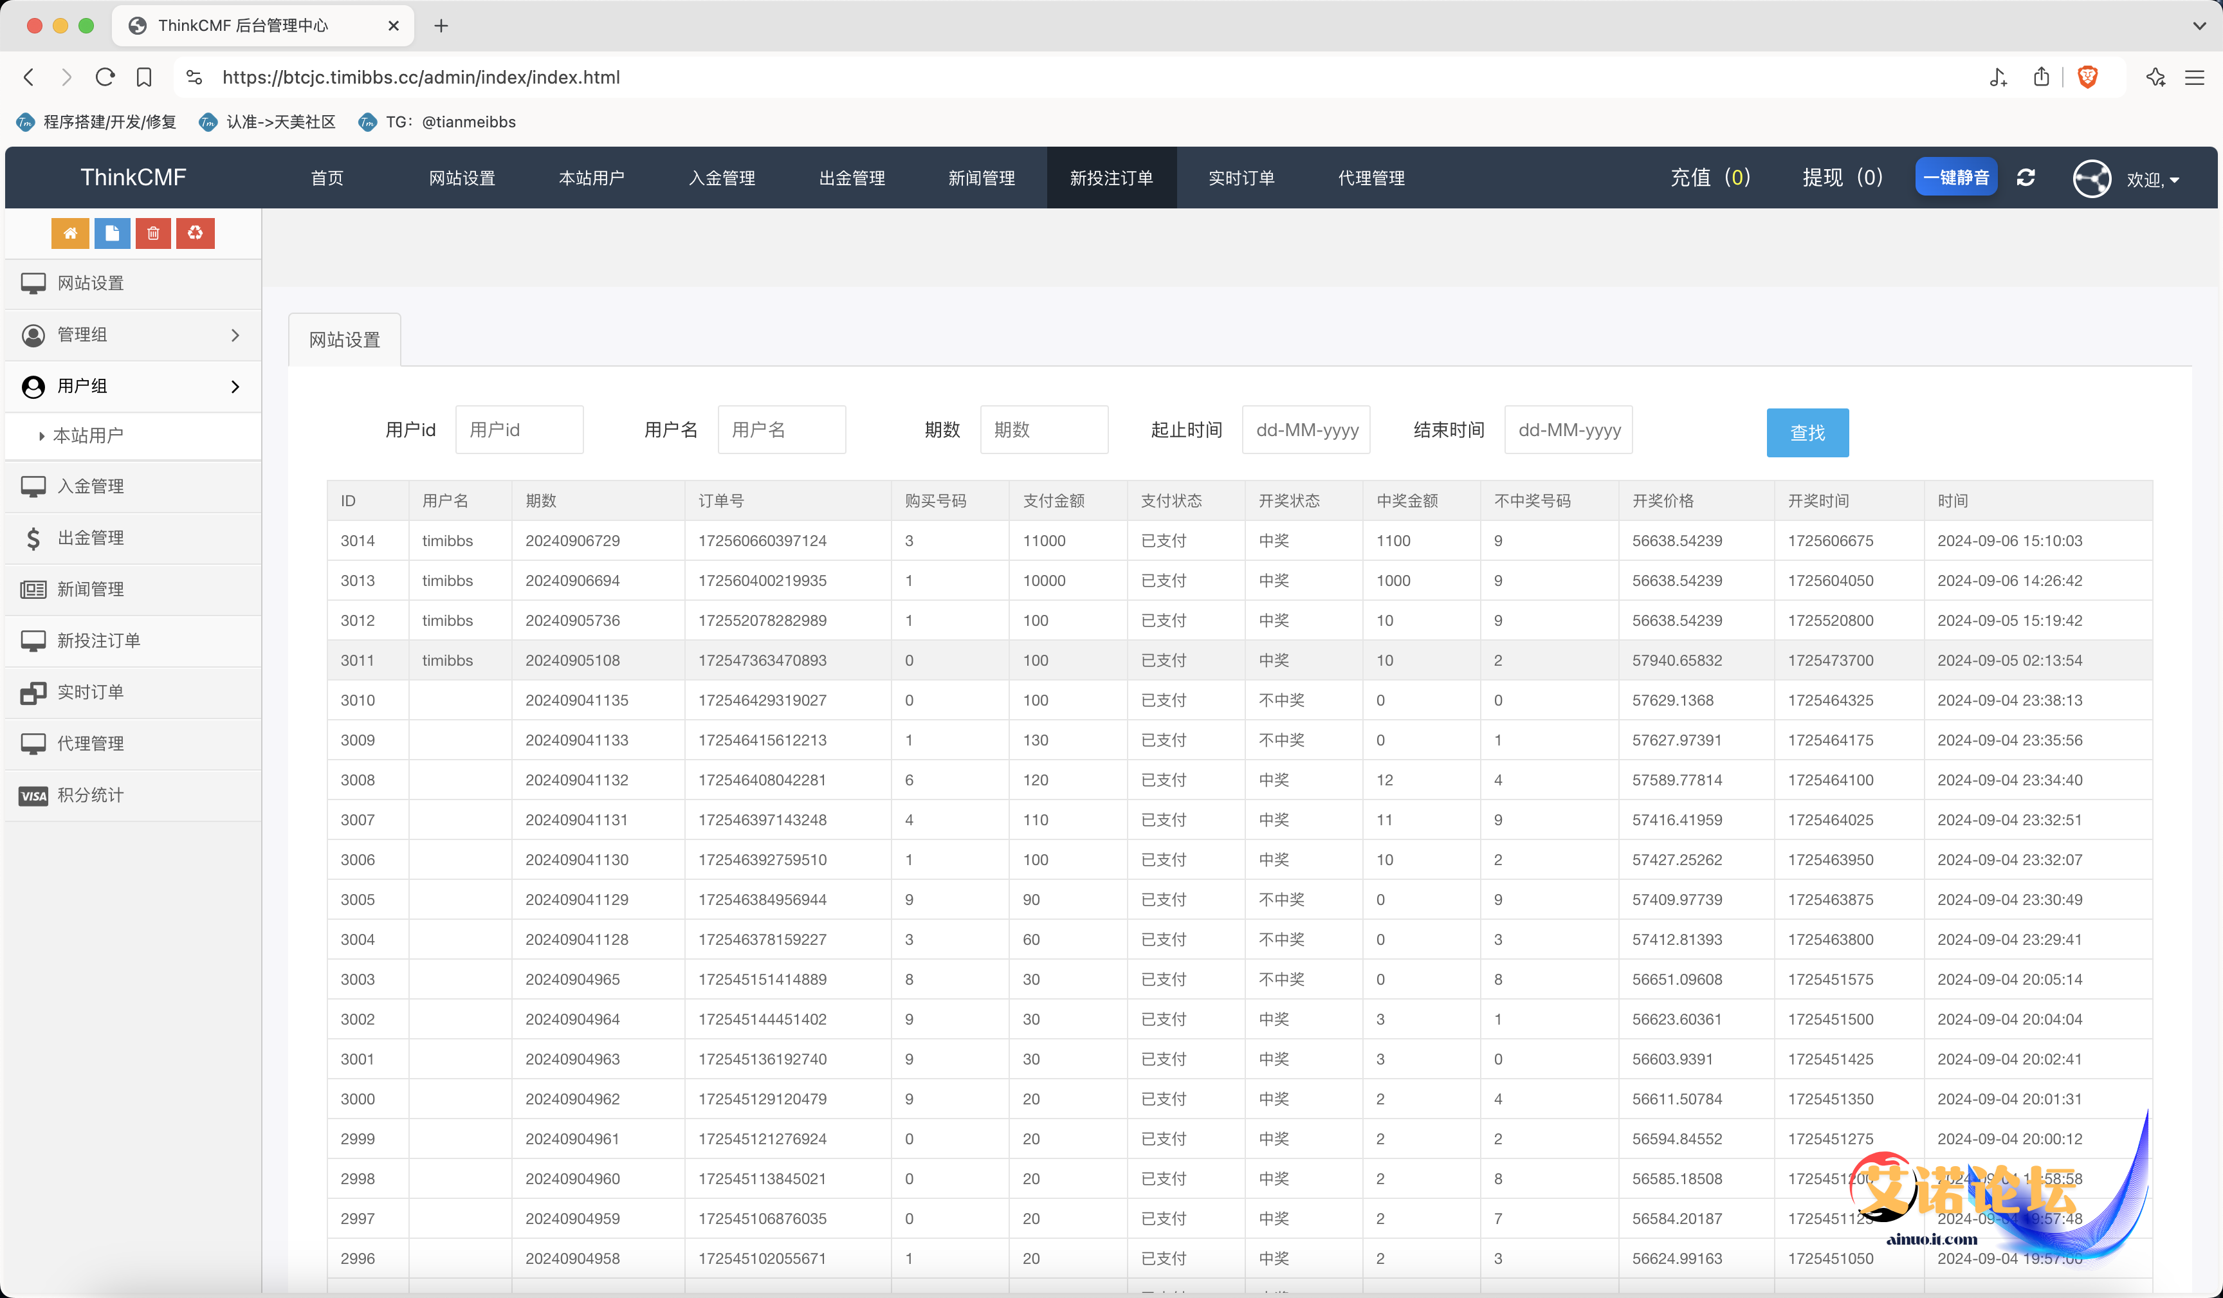Open site settings icon in address bar
The image size is (2223, 1298).
[x=195, y=77]
